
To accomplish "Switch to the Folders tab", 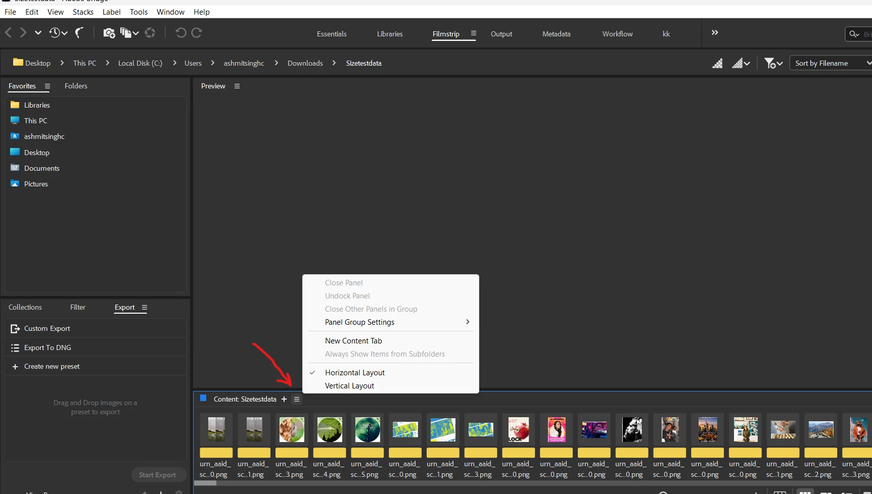I will [x=76, y=86].
